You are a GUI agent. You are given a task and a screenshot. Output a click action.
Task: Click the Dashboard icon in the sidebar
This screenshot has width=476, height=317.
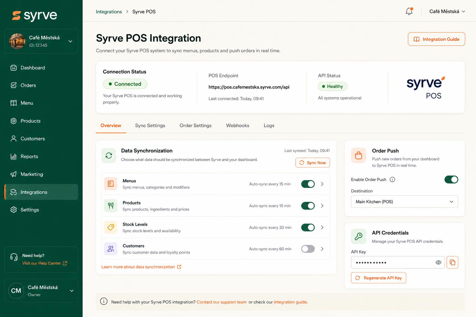pyautogui.click(x=14, y=68)
